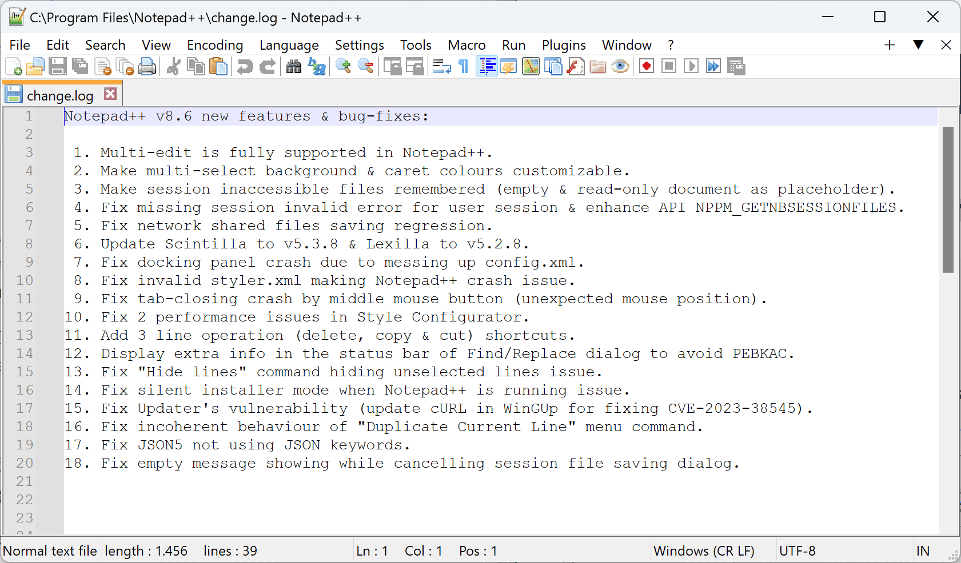Open the Search menu

tap(105, 45)
